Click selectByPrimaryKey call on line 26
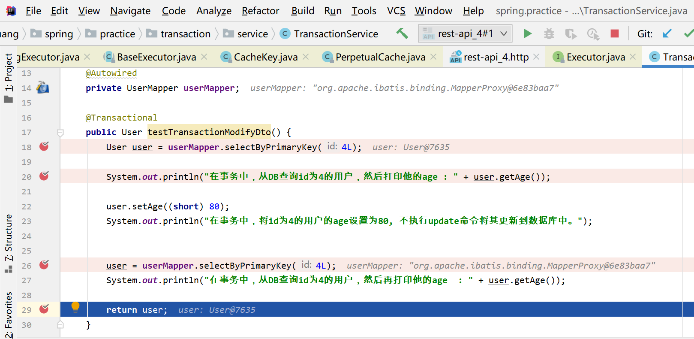Viewport: 694px width, 339px height. click(x=245, y=266)
